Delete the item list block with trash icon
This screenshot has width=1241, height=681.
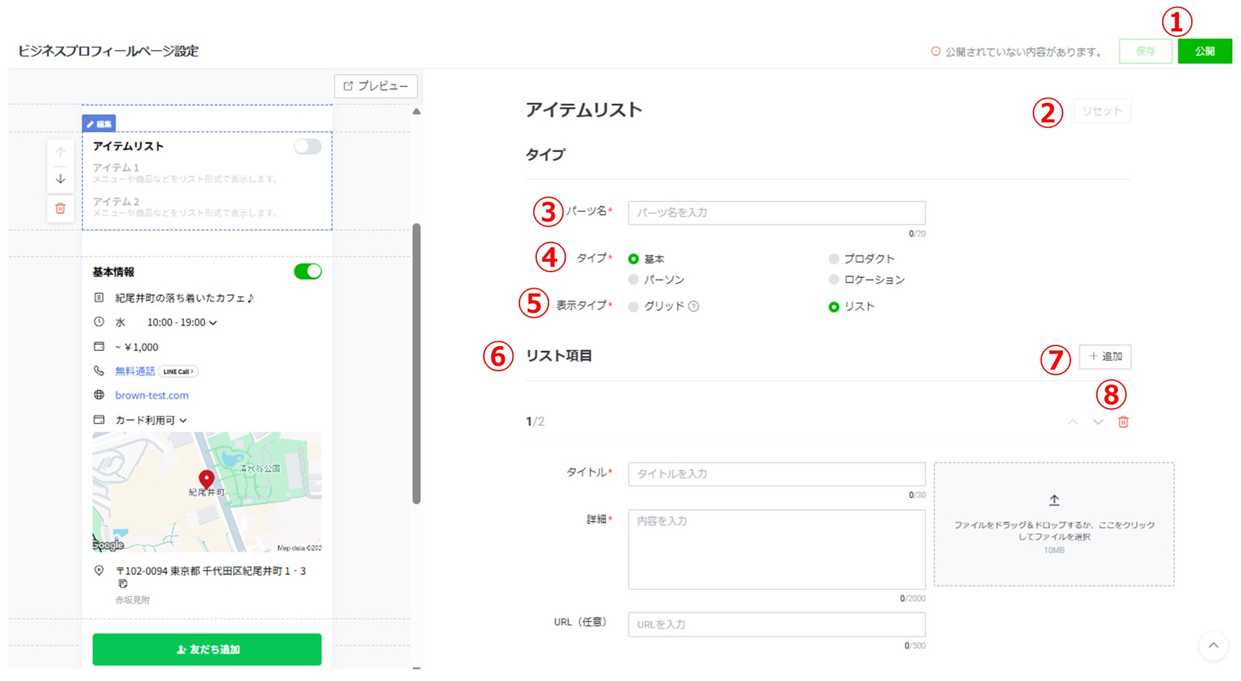point(60,209)
